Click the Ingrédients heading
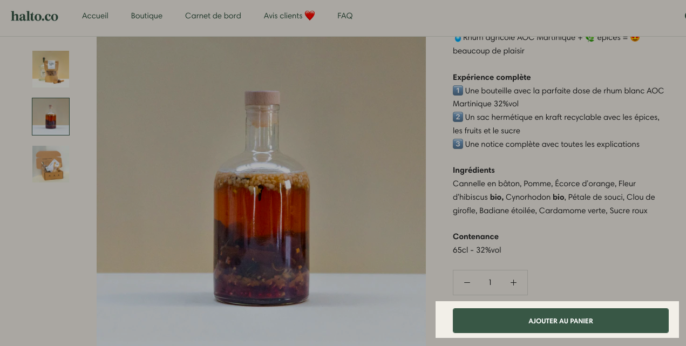The width and height of the screenshot is (686, 346). [474, 170]
